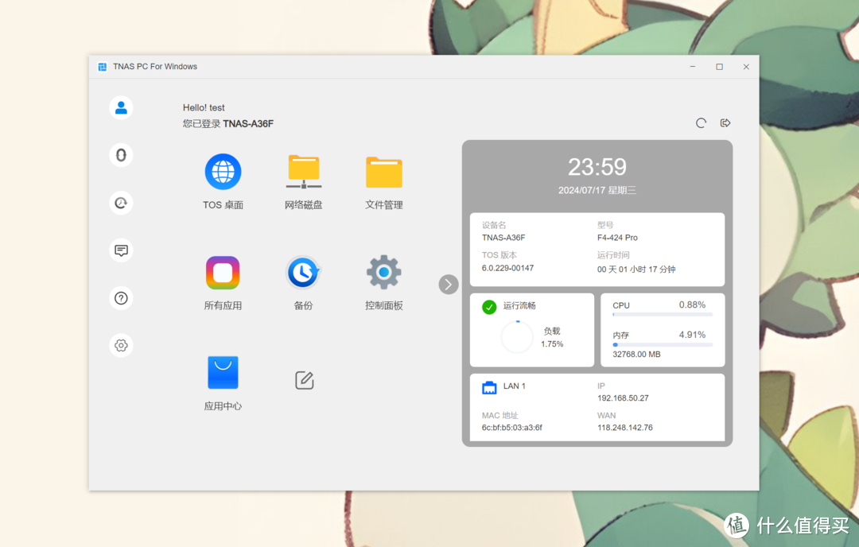Click the 负载 load circular gauge

coord(517,337)
